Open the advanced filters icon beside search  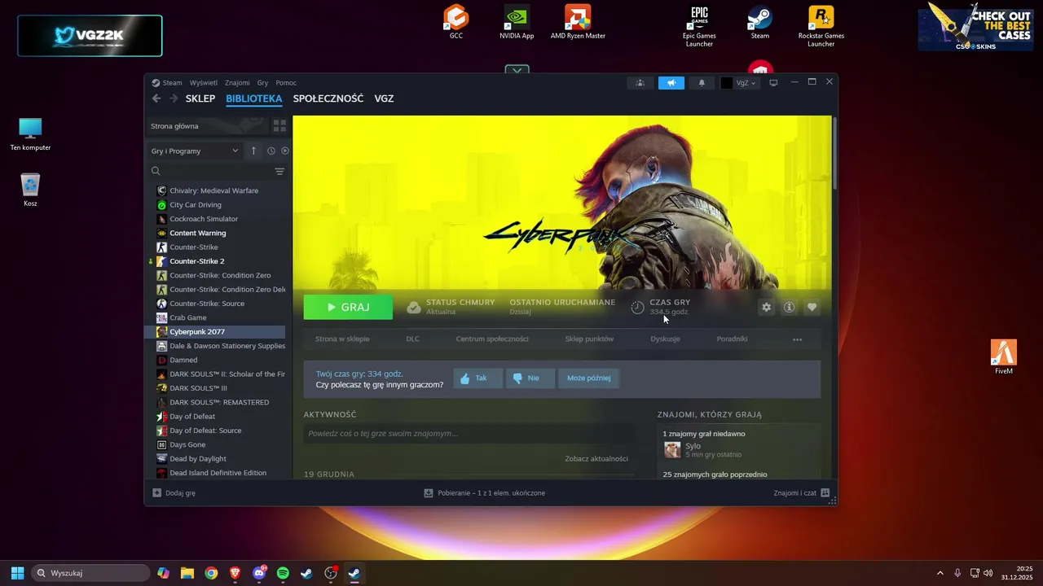coord(279,171)
